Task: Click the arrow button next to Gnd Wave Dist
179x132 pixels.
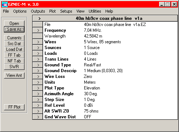Action: pyautogui.click(x=38, y=117)
